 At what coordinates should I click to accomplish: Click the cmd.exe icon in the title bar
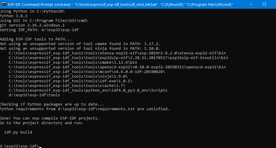click(x=4, y=4)
